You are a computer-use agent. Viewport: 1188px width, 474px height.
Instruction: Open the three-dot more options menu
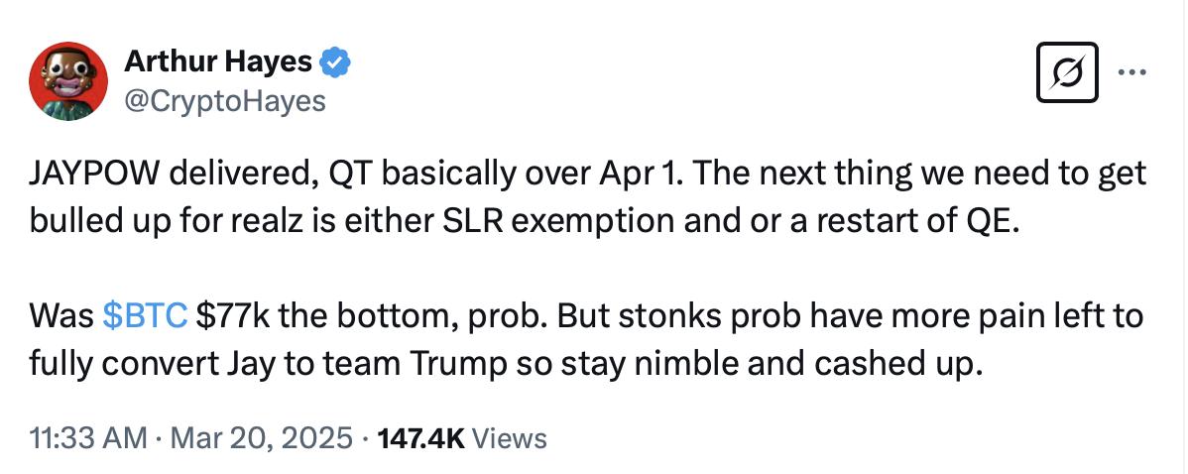point(1131,72)
